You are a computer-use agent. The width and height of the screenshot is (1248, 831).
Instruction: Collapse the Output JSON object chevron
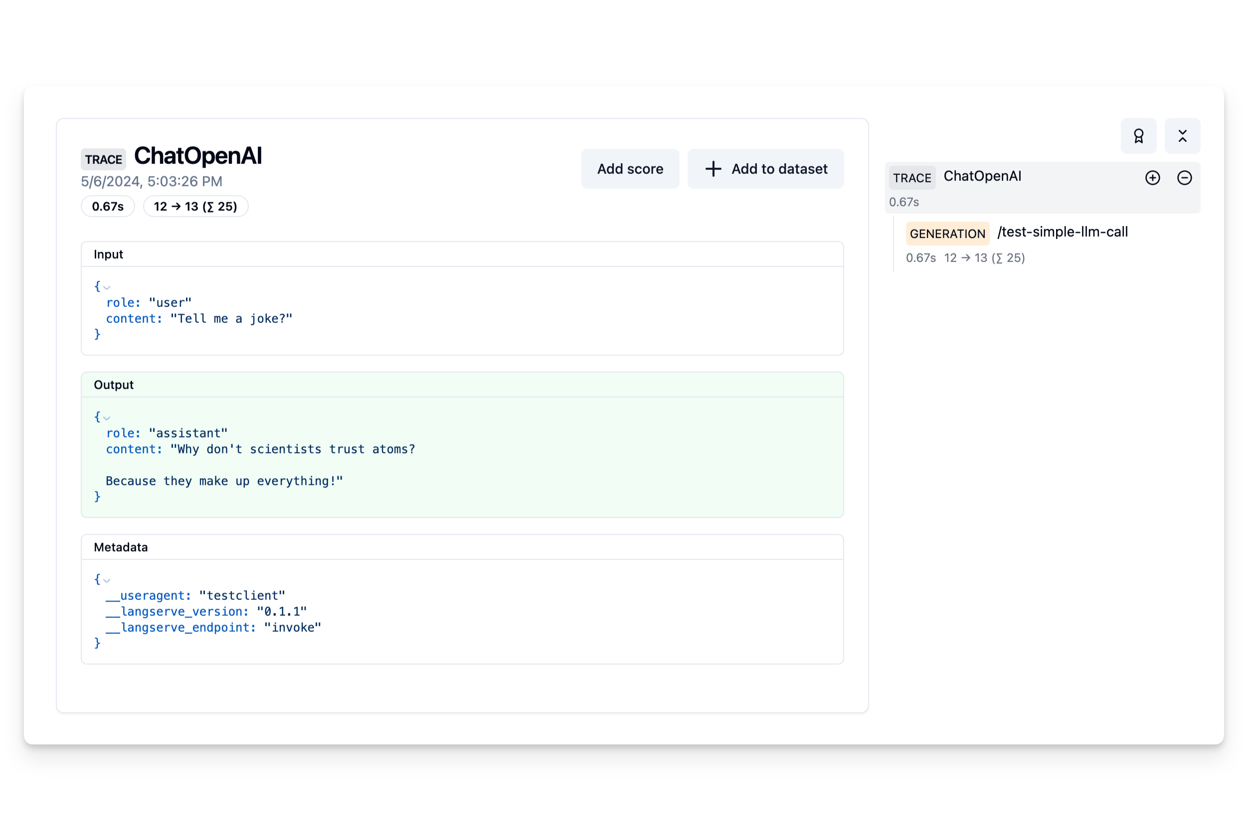click(x=107, y=418)
